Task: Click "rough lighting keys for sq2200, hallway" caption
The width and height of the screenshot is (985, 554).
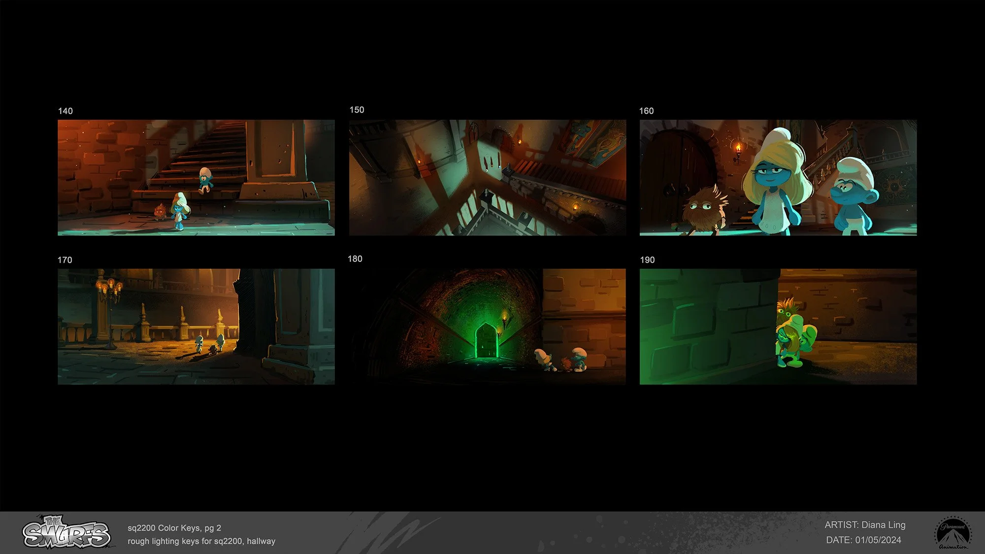Action: tap(201, 541)
